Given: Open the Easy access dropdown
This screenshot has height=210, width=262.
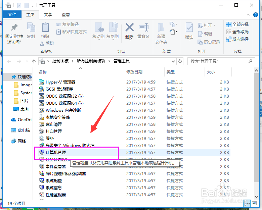Looking at the screenshot, I should (173, 32).
